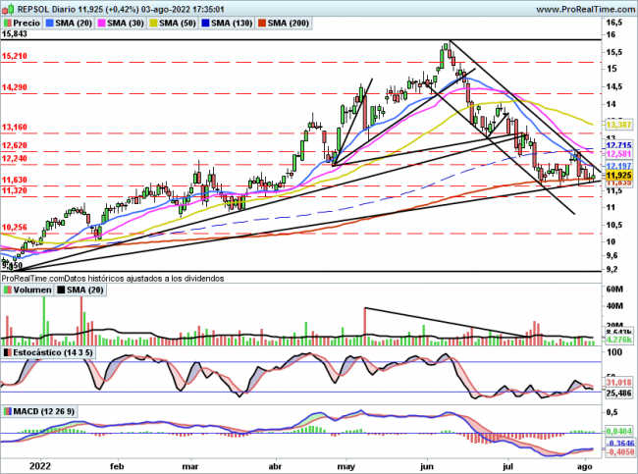
Task: Click the 12,240 level label
Action: click(15, 158)
